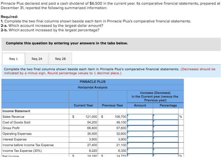The image size is (224, 157).
Task: Click Income Tax Expense (30%) label
Action: coord(22,151)
